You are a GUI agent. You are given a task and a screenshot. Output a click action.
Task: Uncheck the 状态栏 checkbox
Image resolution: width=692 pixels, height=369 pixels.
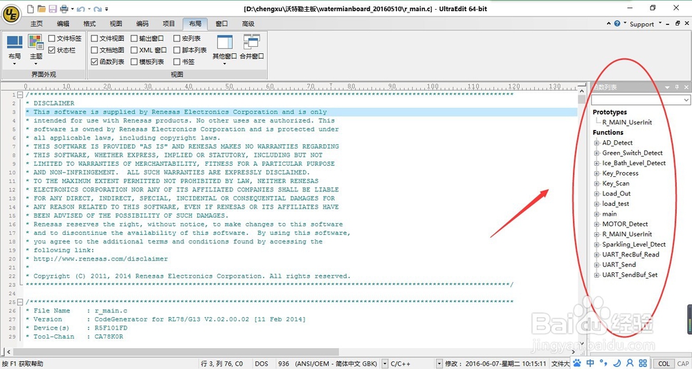click(x=52, y=50)
